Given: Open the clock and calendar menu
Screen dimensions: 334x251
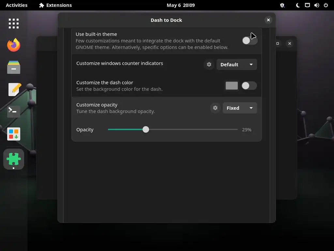Looking at the screenshot, I should click(x=181, y=5).
